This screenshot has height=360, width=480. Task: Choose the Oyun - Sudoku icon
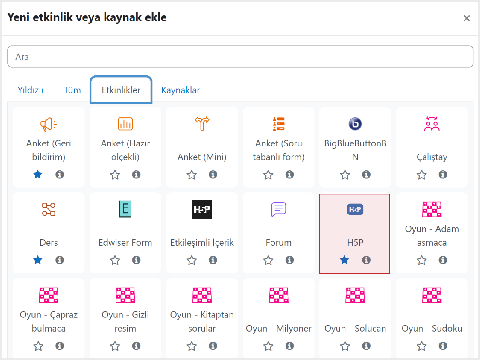(x=432, y=295)
